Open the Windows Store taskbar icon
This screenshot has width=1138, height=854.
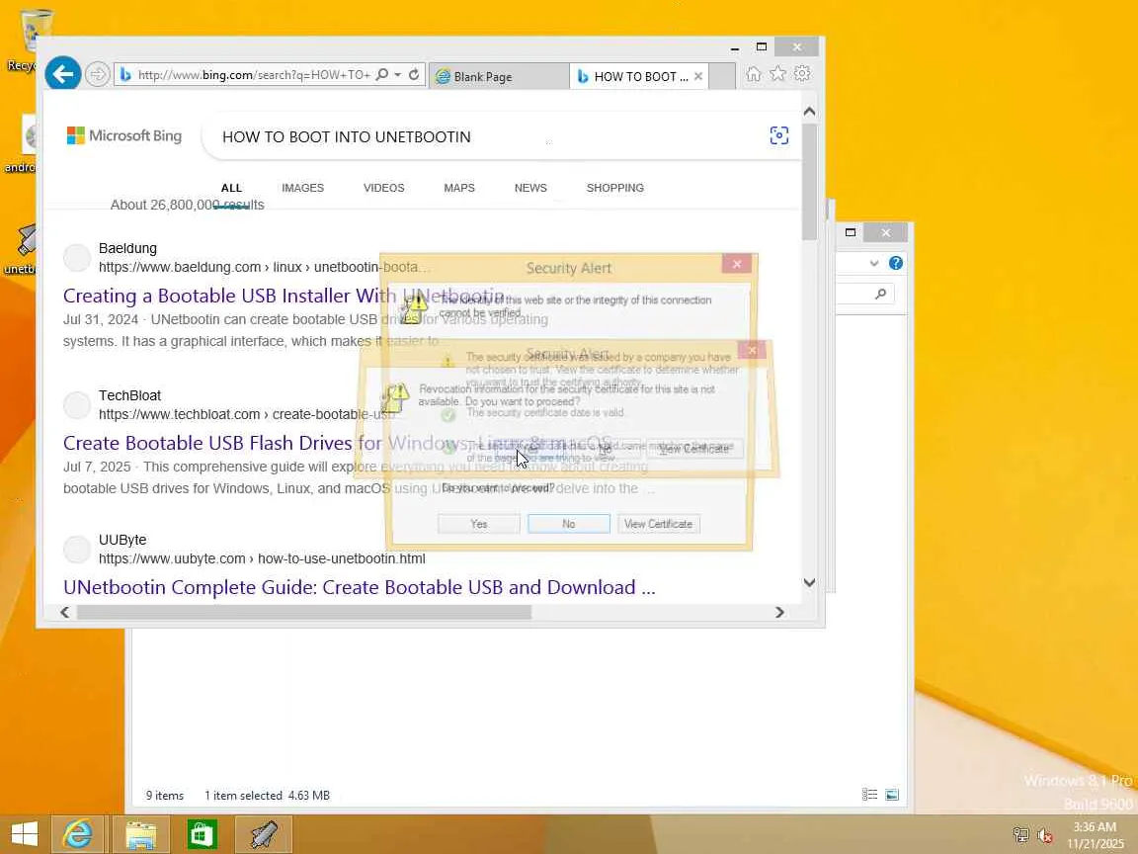202,834
